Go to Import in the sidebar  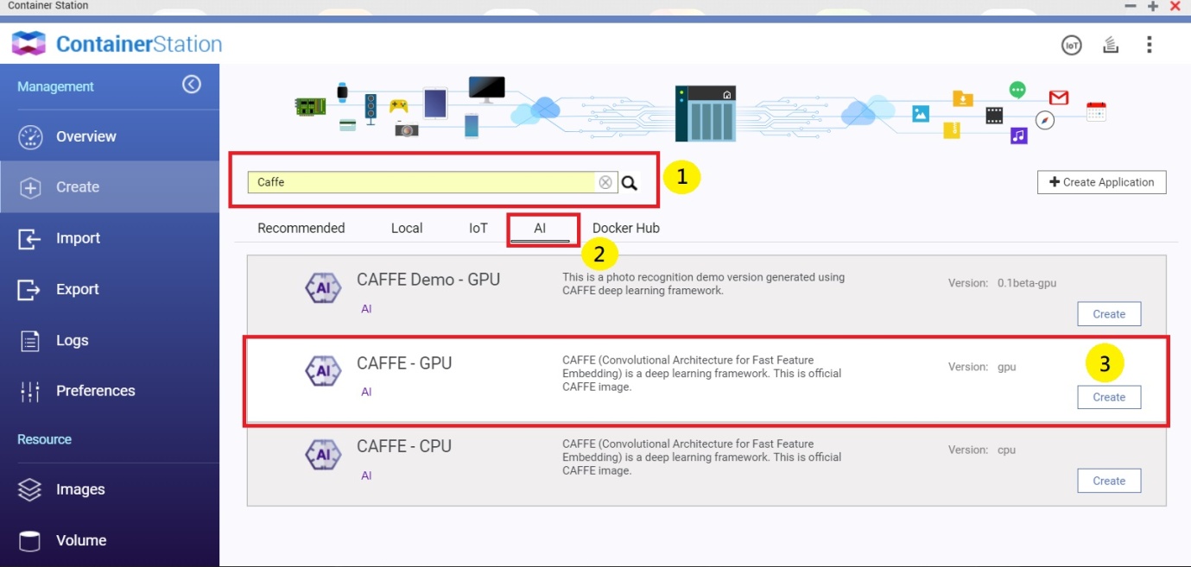(x=78, y=238)
